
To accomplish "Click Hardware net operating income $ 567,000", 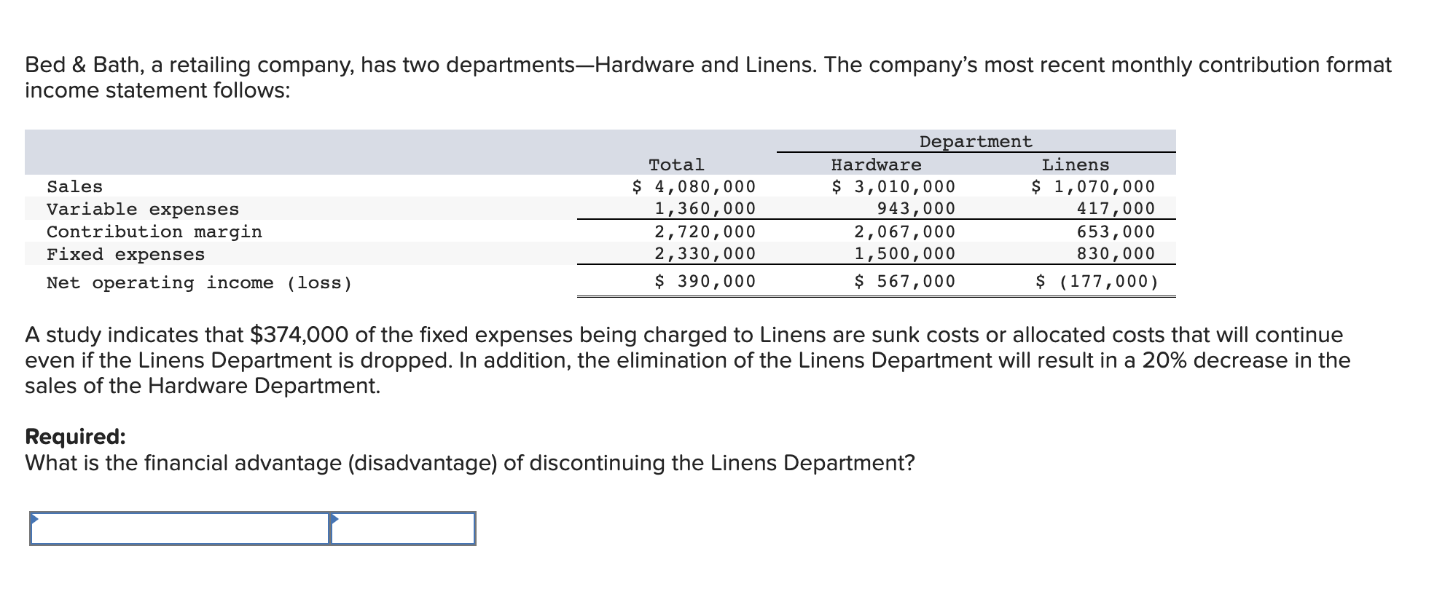I will coord(904,281).
